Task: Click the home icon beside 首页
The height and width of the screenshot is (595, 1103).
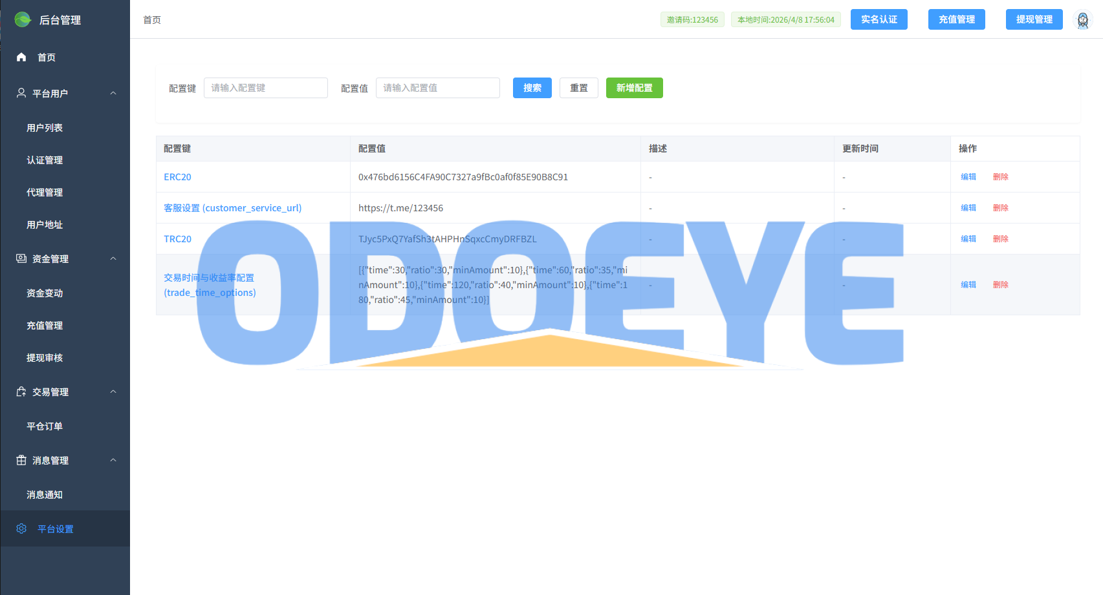Action: click(x=21, y=57)
